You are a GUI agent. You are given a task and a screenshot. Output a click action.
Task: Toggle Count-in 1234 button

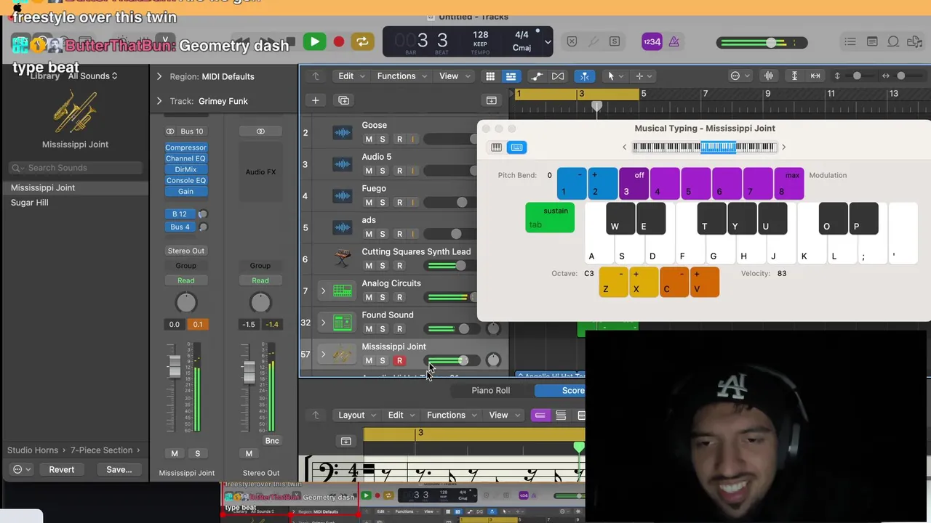click(652, 42)
